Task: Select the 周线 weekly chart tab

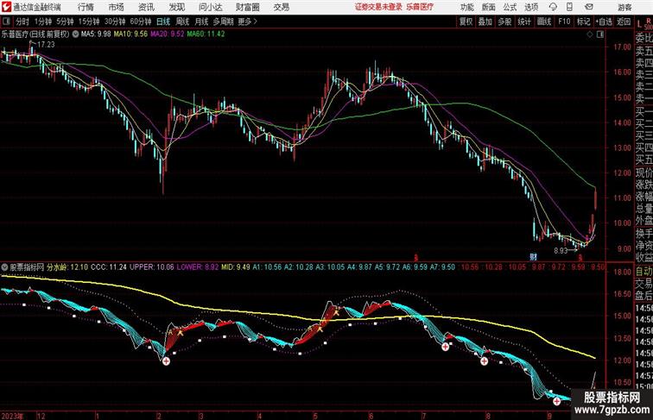Action: (182, 22)
